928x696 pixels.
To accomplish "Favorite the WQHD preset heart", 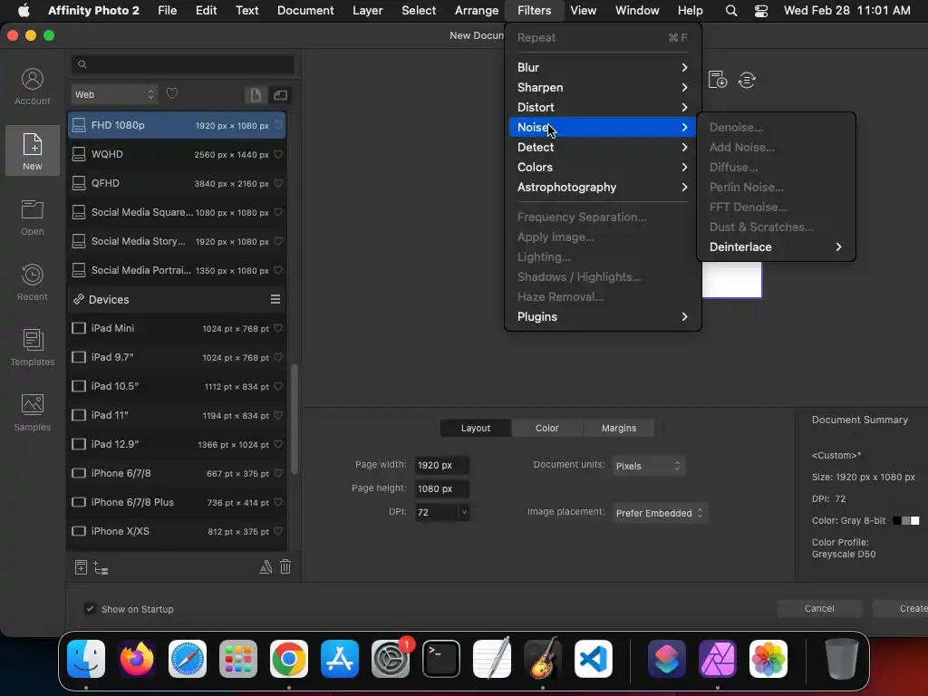I will [x=278, y=154].
